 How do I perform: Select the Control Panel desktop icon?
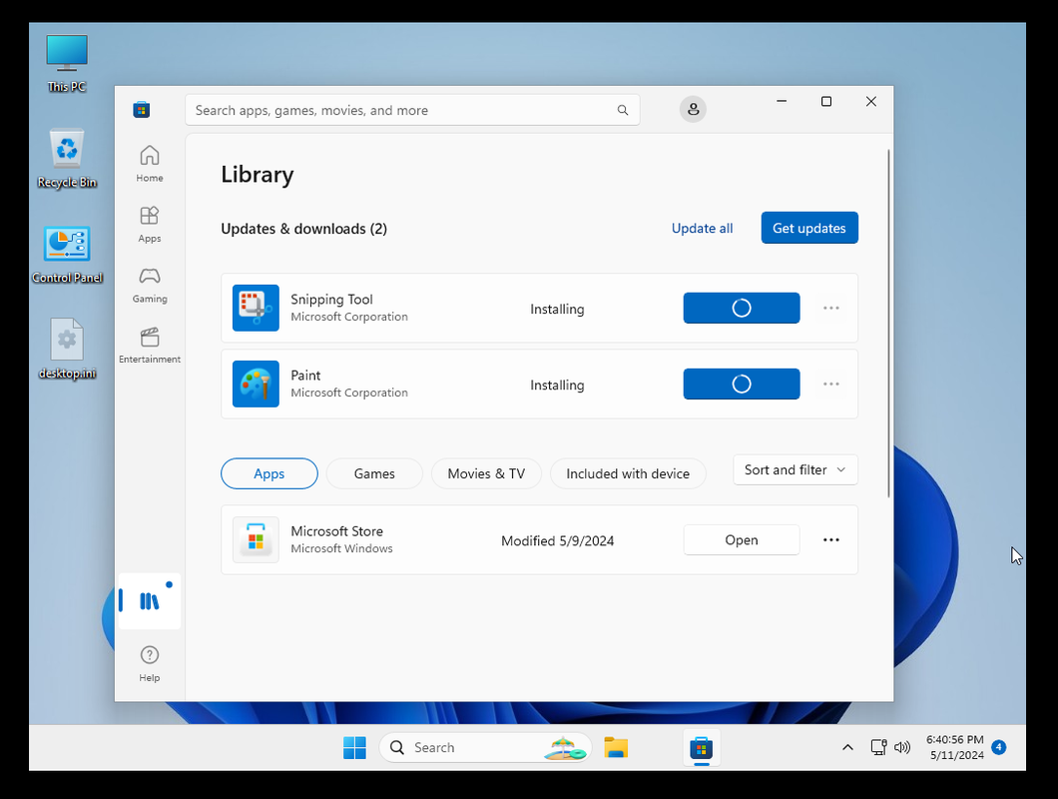point(67,255)
